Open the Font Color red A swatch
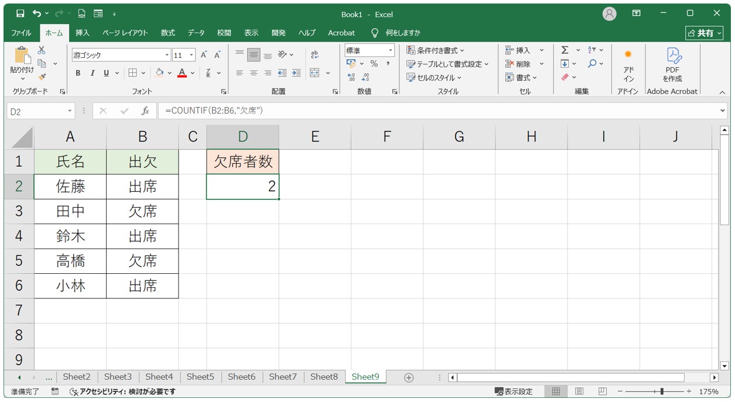This screenshot has height=402, width=735. tap(182, 73)
